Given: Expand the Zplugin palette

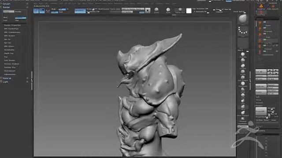Looking at the screenshot, I should coord(7,4).
